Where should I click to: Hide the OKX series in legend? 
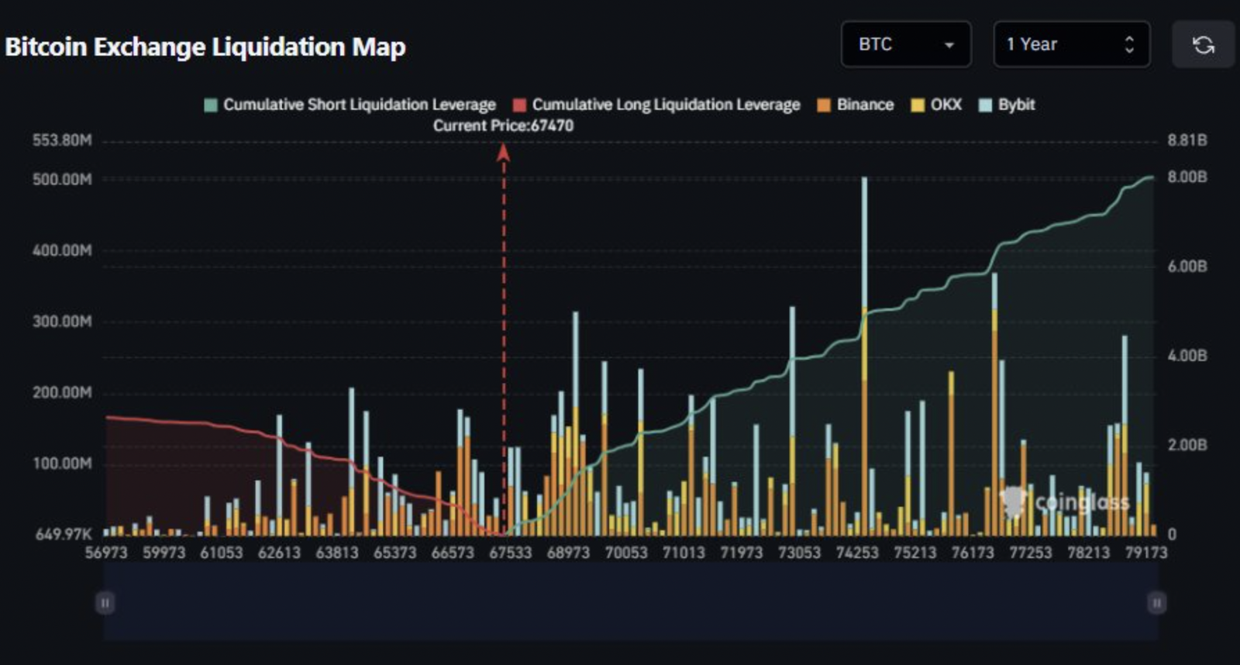945,105
